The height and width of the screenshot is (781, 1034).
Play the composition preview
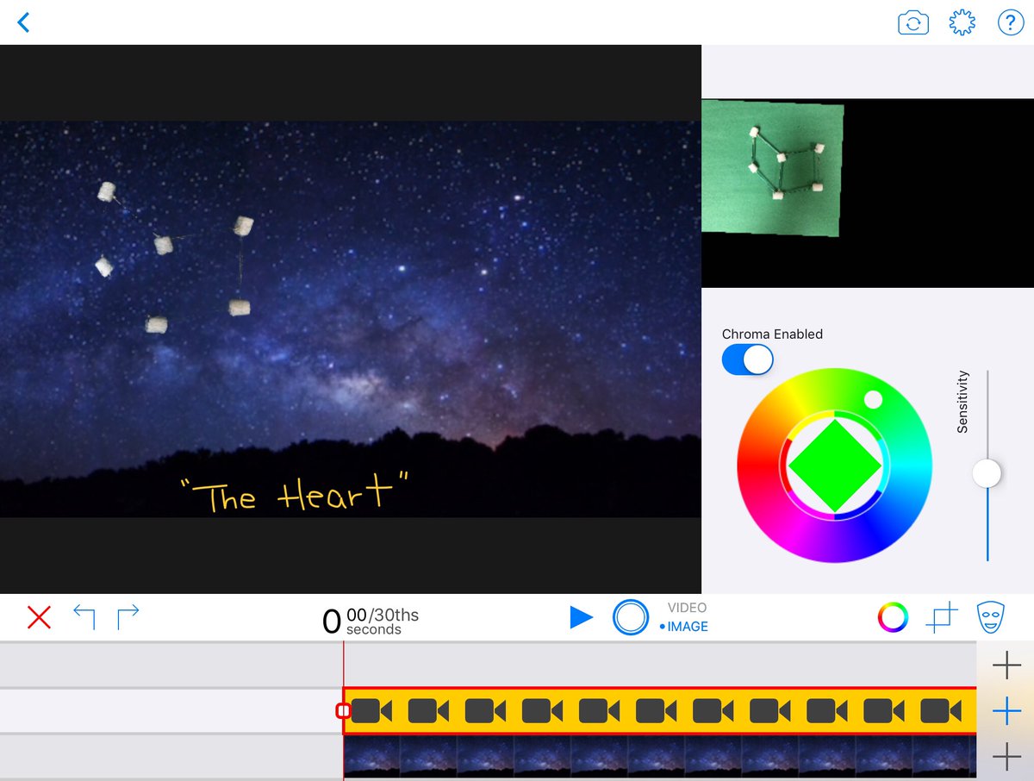coord(582,616)
